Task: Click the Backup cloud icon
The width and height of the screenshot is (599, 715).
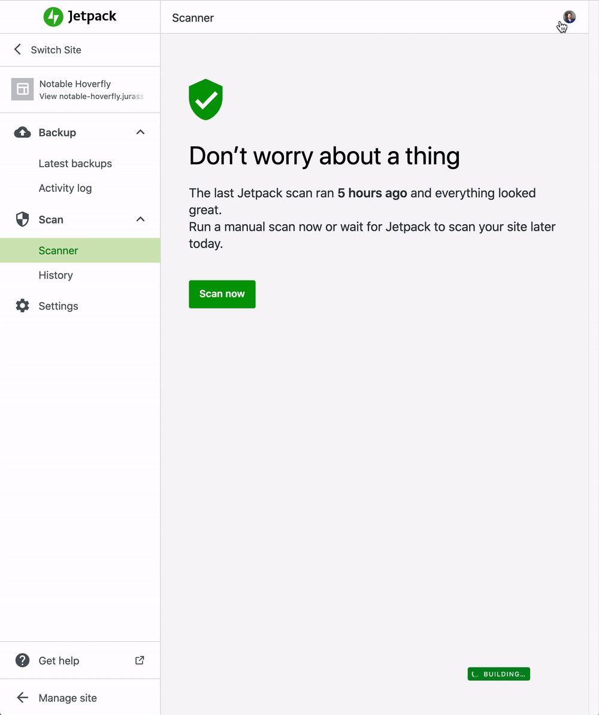Action: click(x=22, y=132)
